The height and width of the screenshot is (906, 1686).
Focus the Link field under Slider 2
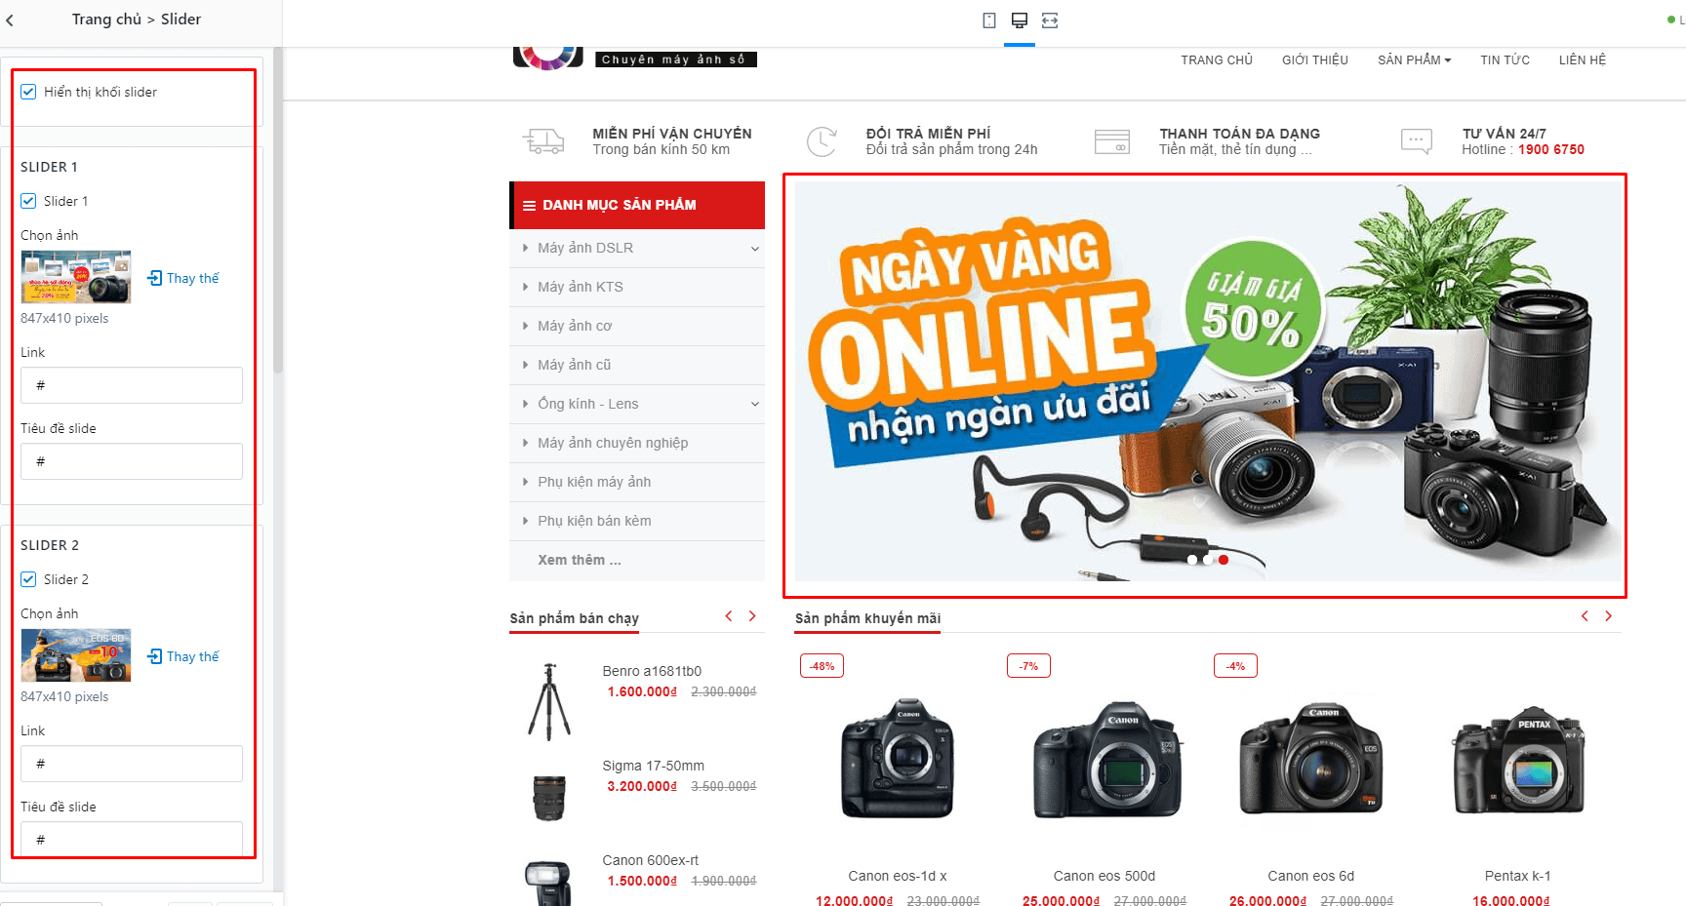click(132, 764)
